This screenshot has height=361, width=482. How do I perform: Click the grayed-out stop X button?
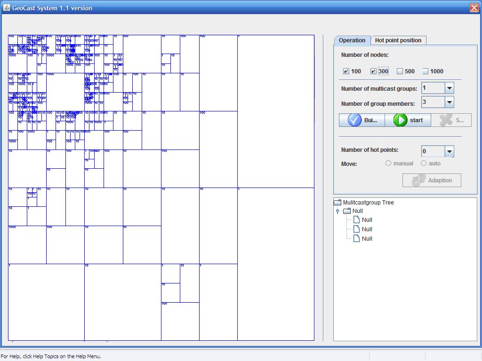pos(451,120)
